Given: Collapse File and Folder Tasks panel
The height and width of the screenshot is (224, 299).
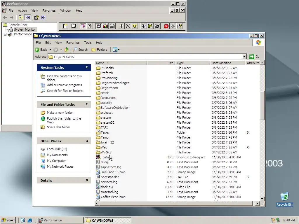Looking at the screenshot, I should (x=87, y=104).
